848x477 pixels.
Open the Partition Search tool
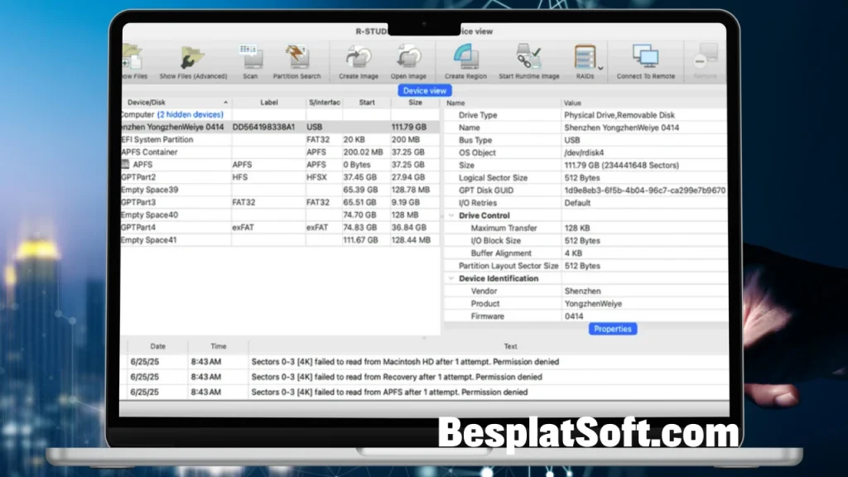(296, 60)
